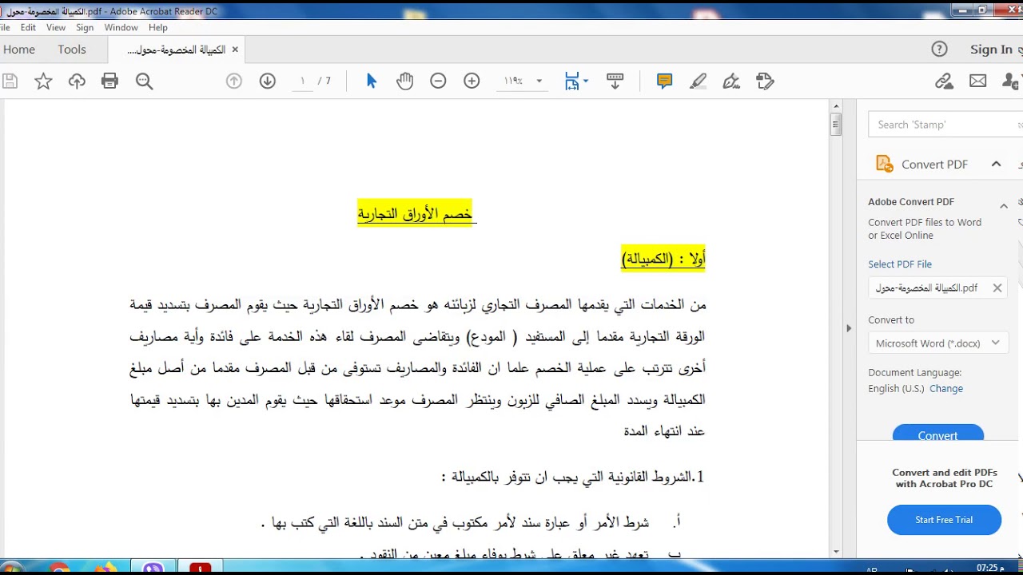The width and height of the screenshot is (1023, 575).
Task: Collapse Adobe Convert PDF subsection chevron
Action: tap(1004, 206)
